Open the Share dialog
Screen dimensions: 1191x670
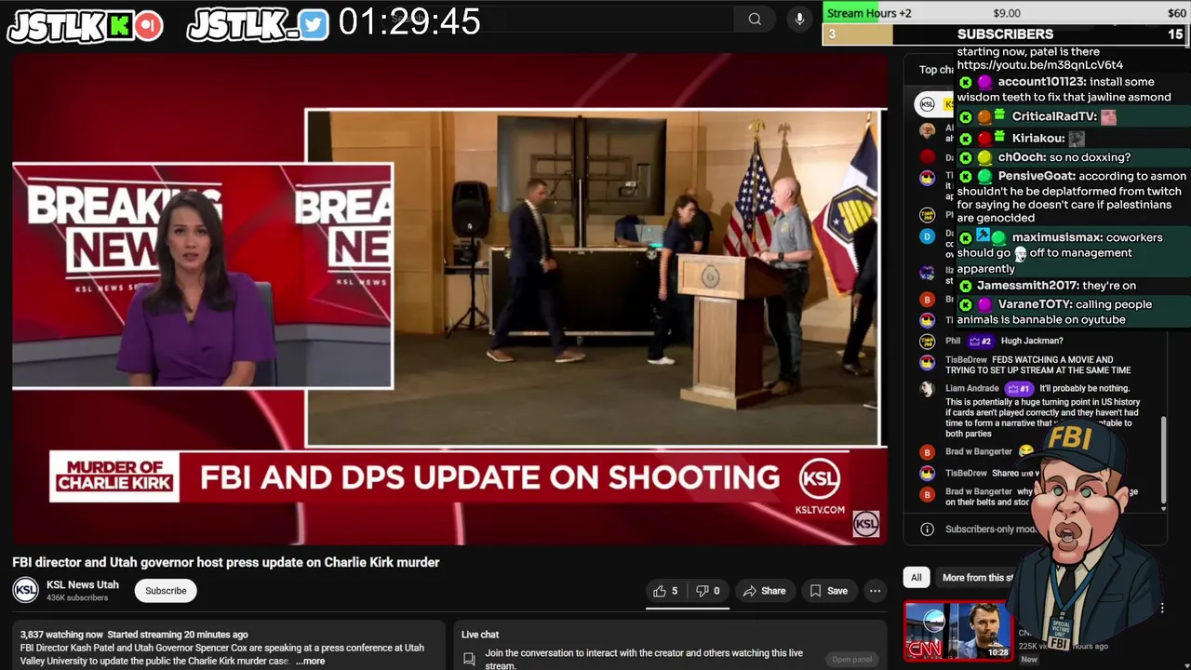point(764,591)
